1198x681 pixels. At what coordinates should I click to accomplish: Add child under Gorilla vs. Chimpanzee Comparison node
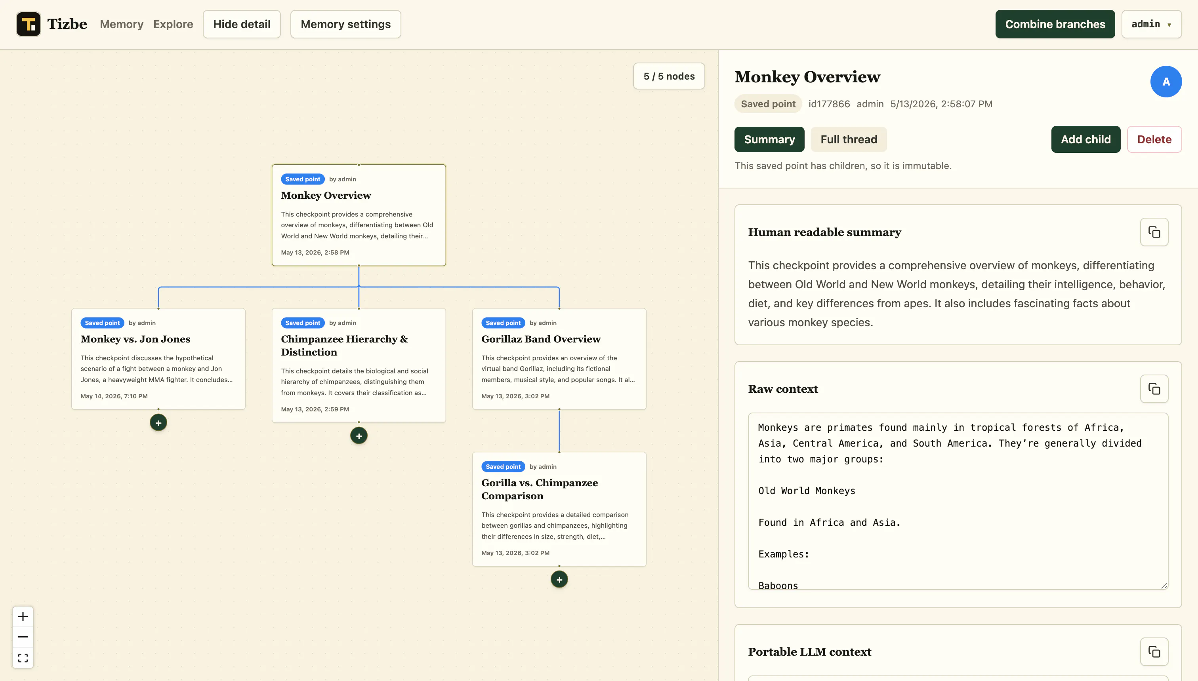pos(559,580)
